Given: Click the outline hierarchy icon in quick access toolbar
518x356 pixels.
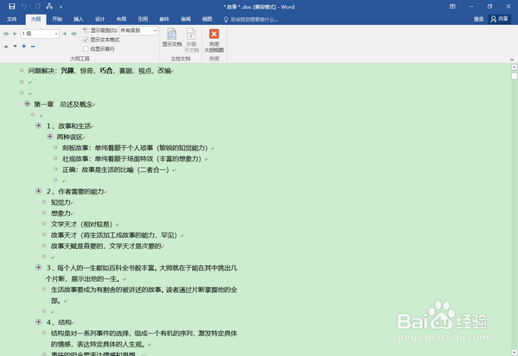Looking at the screenshot, I should click(49, 6).
